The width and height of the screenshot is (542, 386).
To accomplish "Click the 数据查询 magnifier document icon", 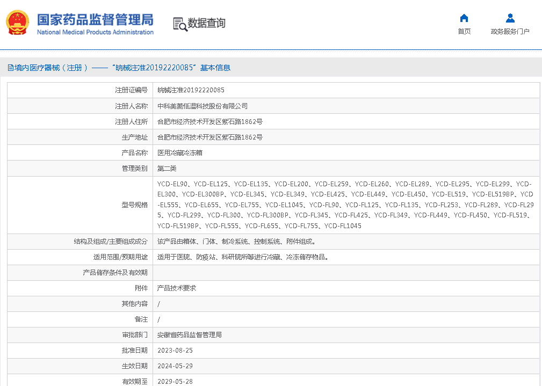I will point(179,24).
